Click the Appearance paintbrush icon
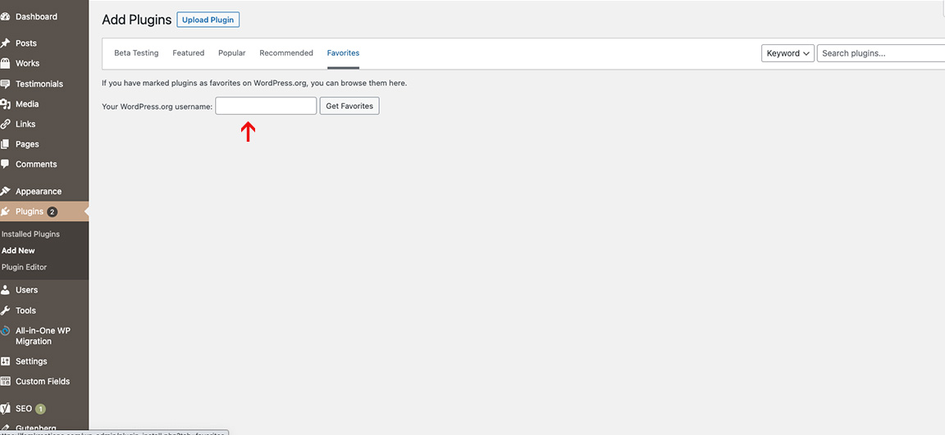The width and height of the screenshot is (945, 435). point(5,192)
